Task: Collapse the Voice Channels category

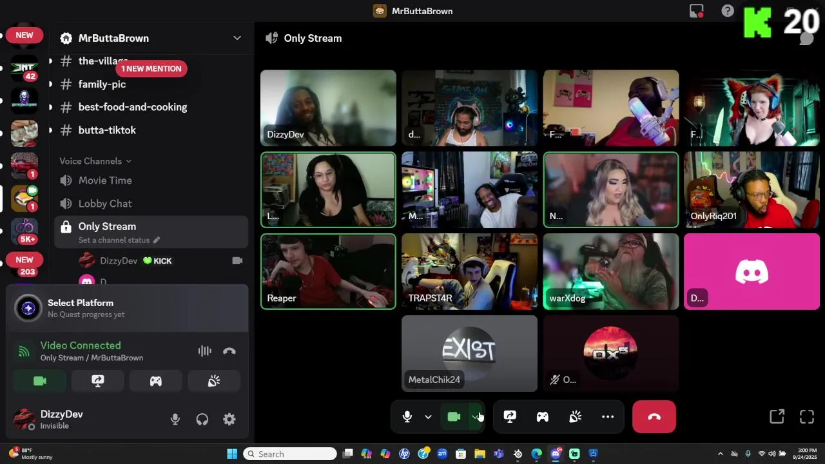Action: [95, 161]
